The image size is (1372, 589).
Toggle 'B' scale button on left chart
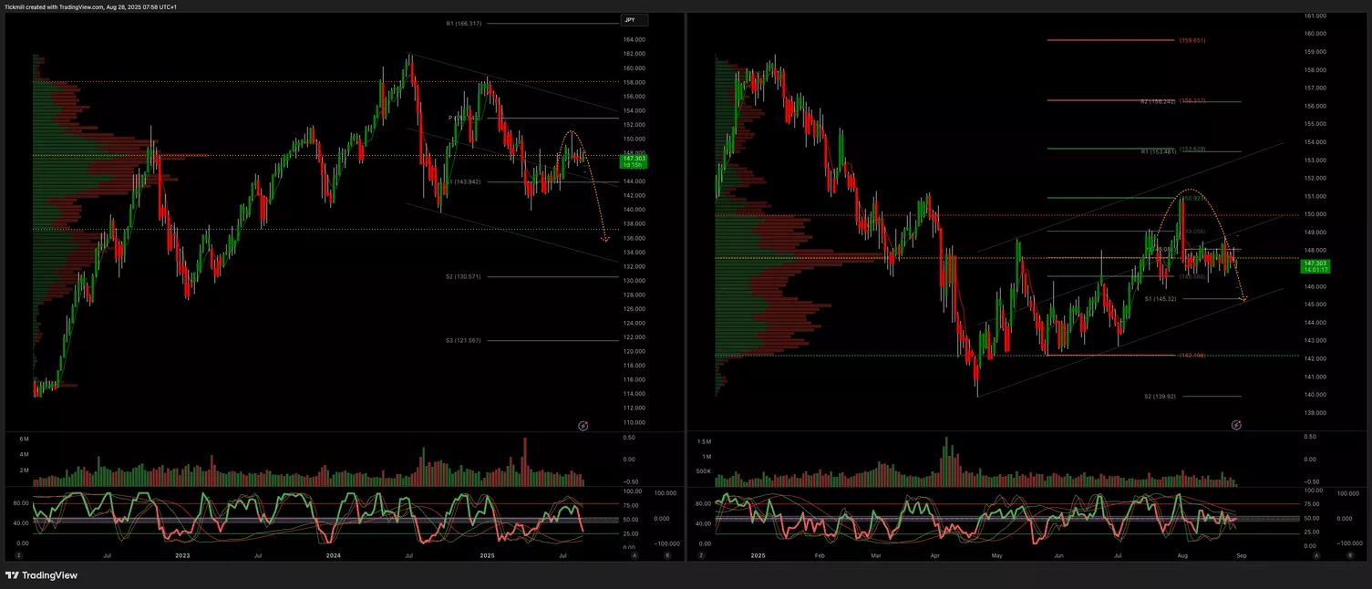tap(666, 554)
